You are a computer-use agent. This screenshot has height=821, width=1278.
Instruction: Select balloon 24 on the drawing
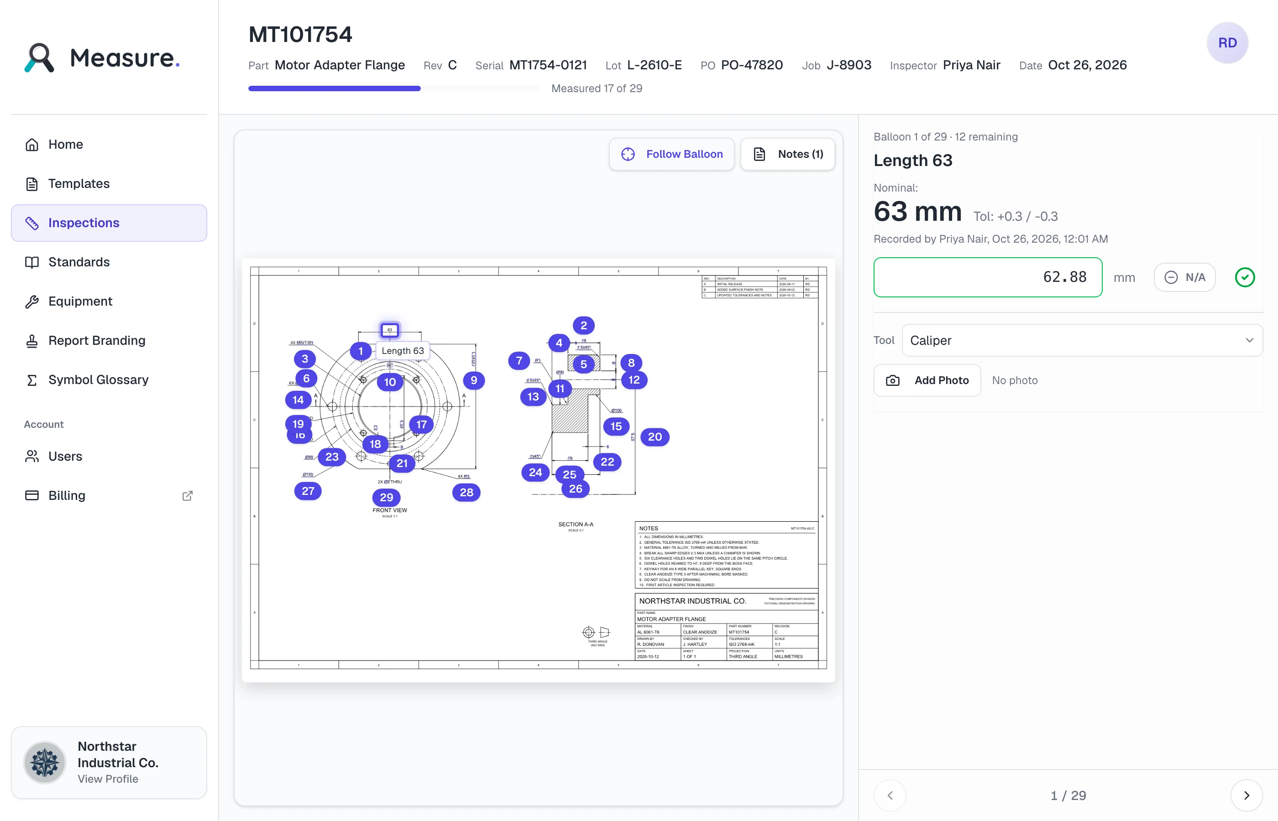[x=535, y=473]
